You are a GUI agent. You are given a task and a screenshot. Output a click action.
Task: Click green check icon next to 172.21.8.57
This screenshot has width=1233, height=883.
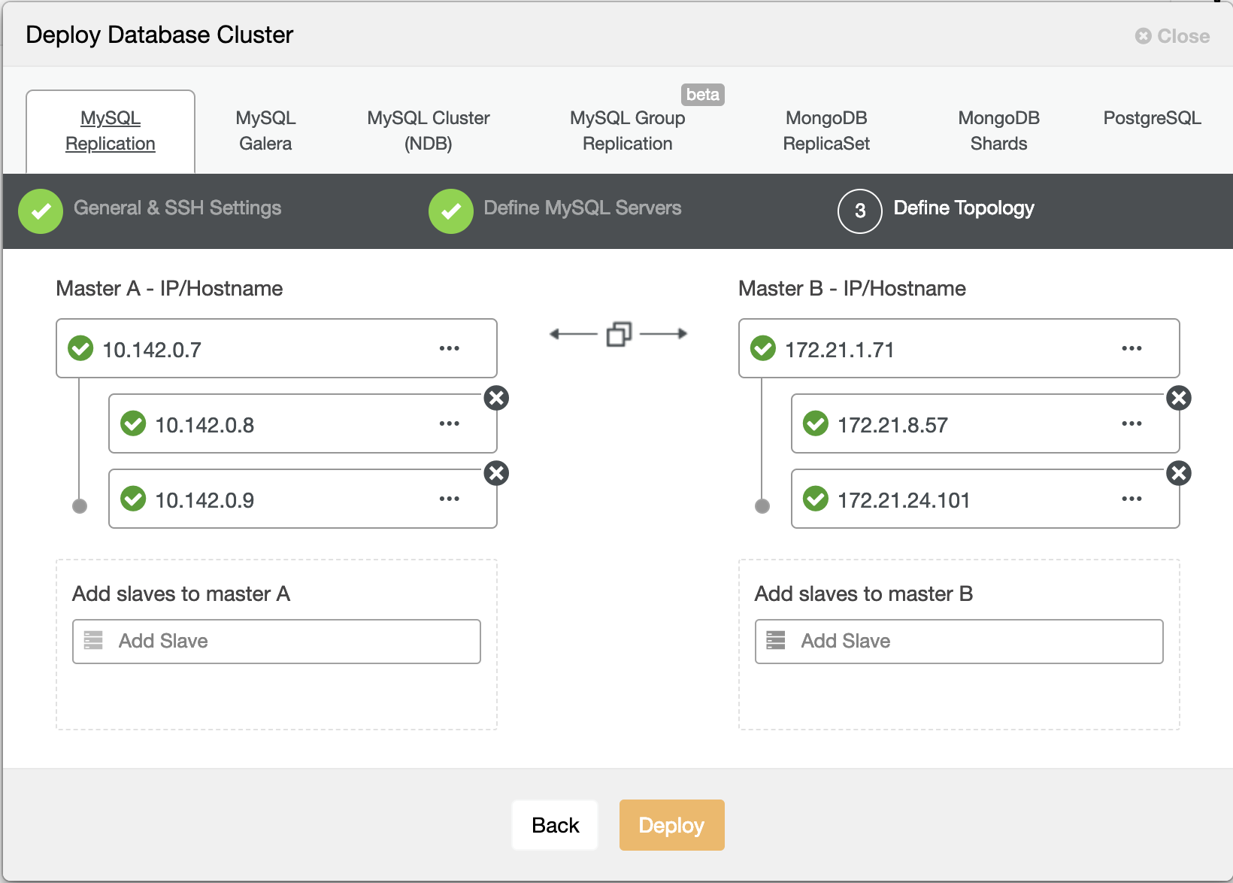816,423
